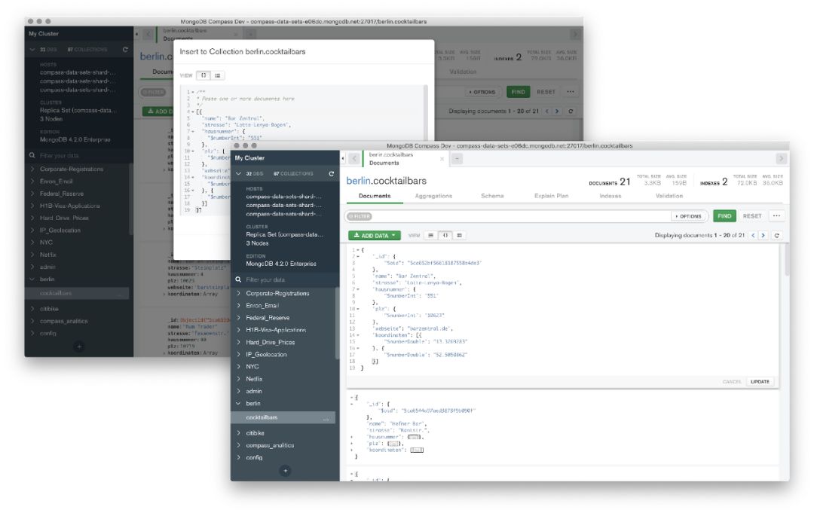814x513 pixels.
Task: Go to next documents page in back window
Action: coord(557,111)
